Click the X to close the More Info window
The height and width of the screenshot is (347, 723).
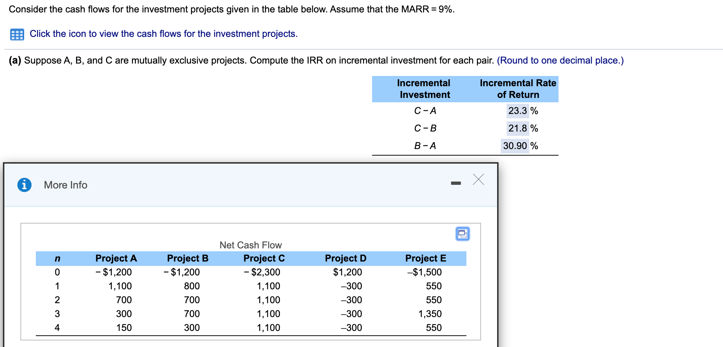point(478,180)
